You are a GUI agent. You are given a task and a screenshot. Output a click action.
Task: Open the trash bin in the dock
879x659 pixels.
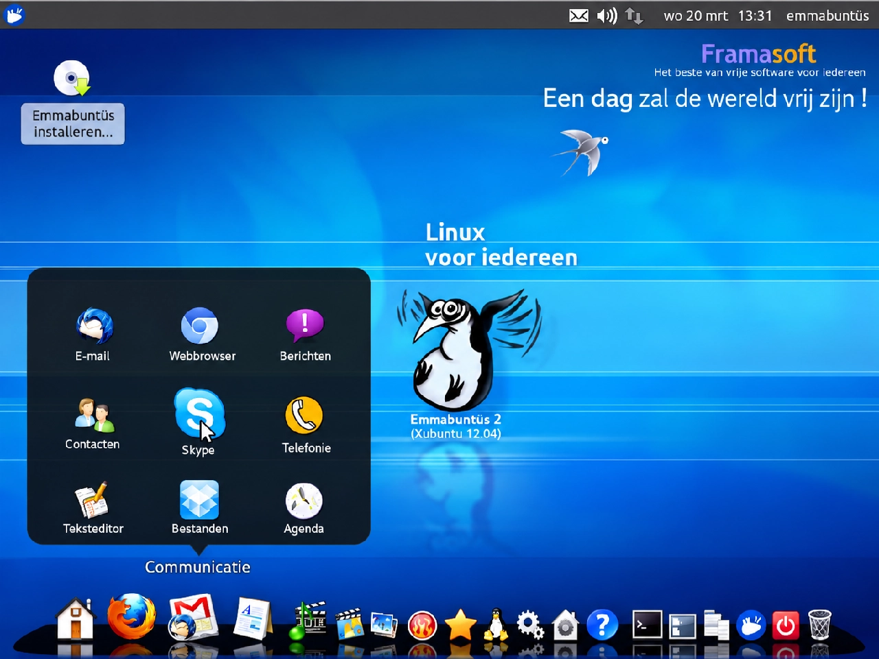tap(820, 625)
